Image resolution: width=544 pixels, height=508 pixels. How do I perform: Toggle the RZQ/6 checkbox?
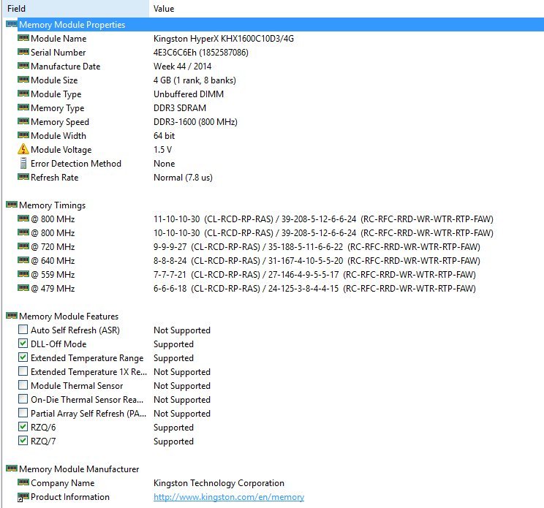23,427
